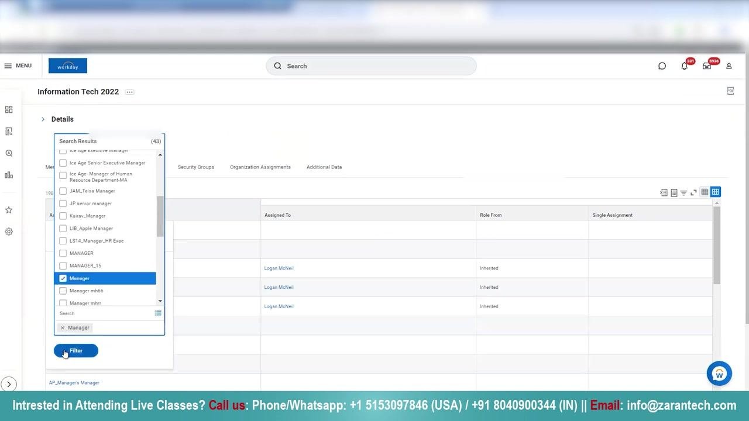The image size is (749, 421).
Task: Open the favorites star sidebar icon
Action: click(9, 210)
